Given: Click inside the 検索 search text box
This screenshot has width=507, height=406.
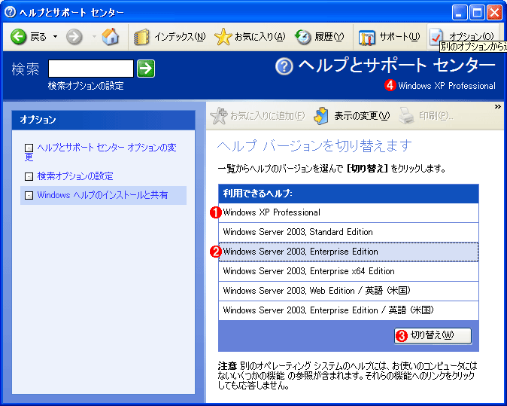Looking at the screenshot, I should (91, 69).
